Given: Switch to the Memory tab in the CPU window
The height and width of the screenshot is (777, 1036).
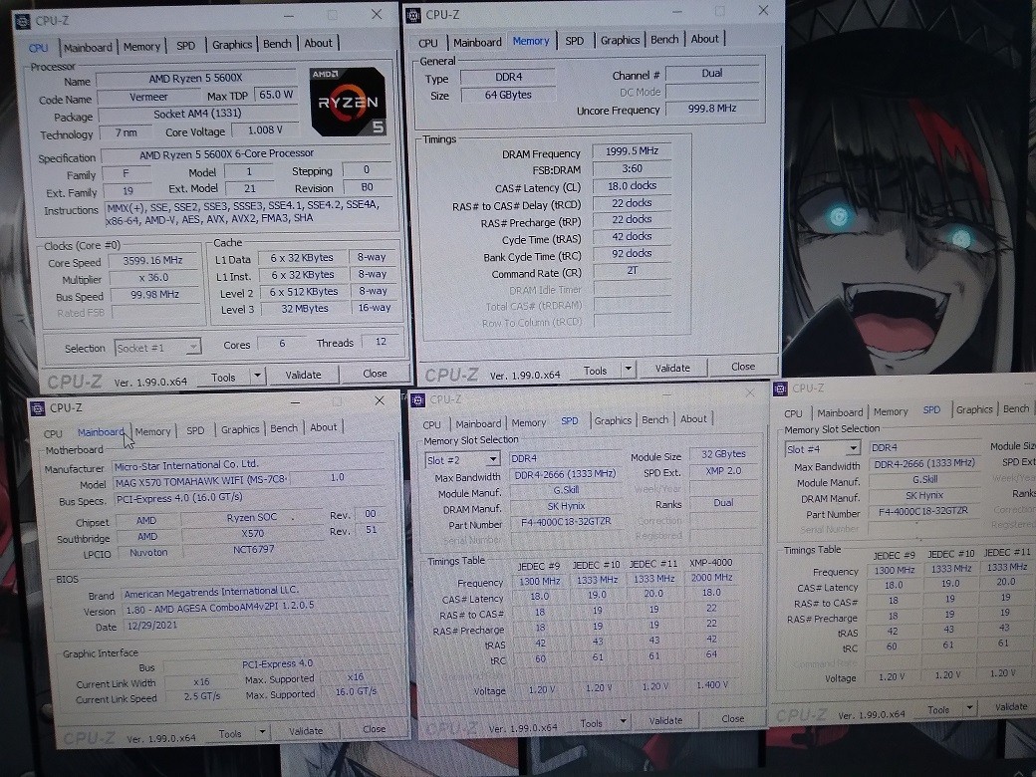Looking at the screenshot, I should (x=142, y=46).
